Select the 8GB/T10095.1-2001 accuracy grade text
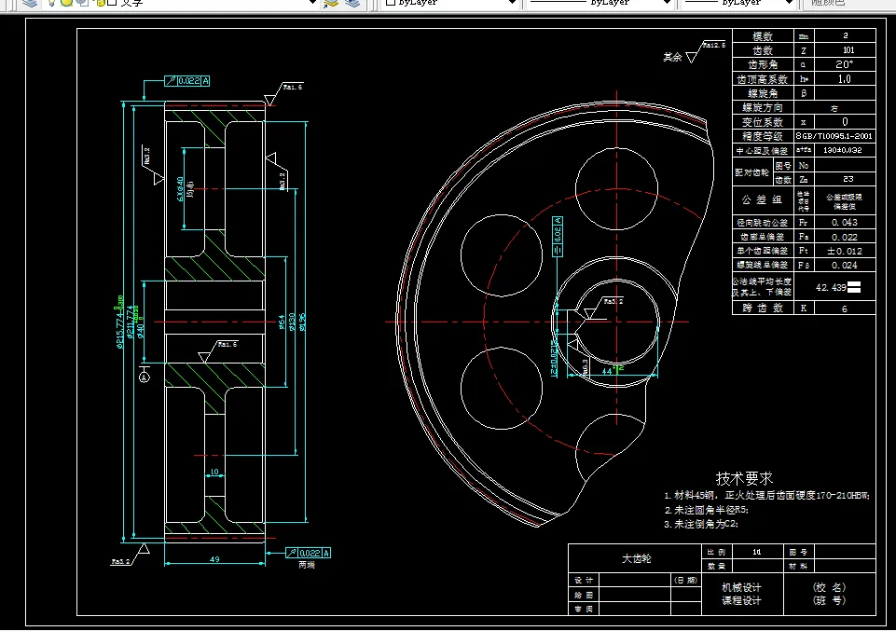The image size is (896, 631). coord(834,136)
